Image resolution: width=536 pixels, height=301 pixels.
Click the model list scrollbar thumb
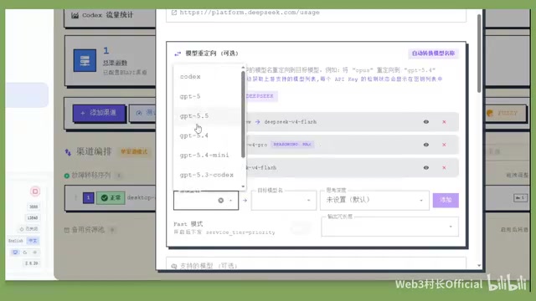pyautogui.click(x=243, y=115)
